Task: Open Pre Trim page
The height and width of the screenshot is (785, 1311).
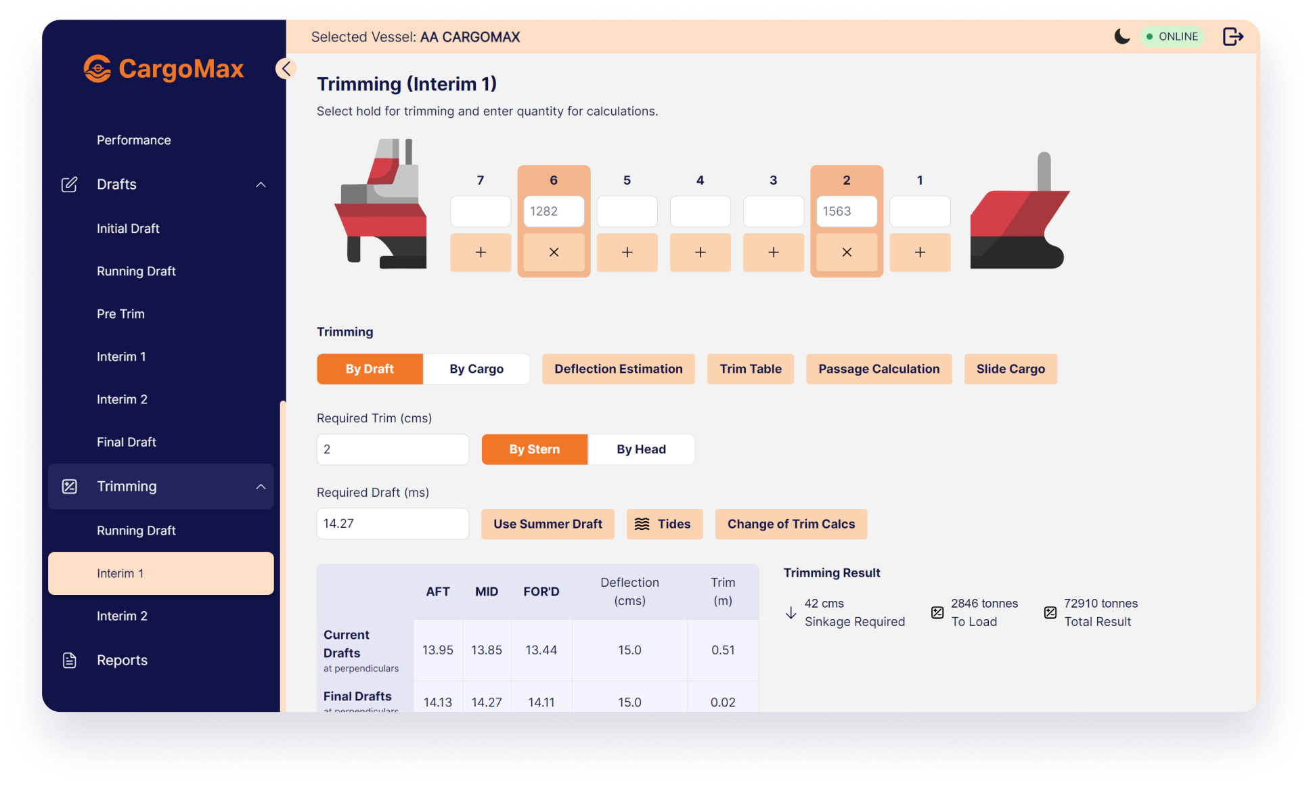Action: click(120, 314)
